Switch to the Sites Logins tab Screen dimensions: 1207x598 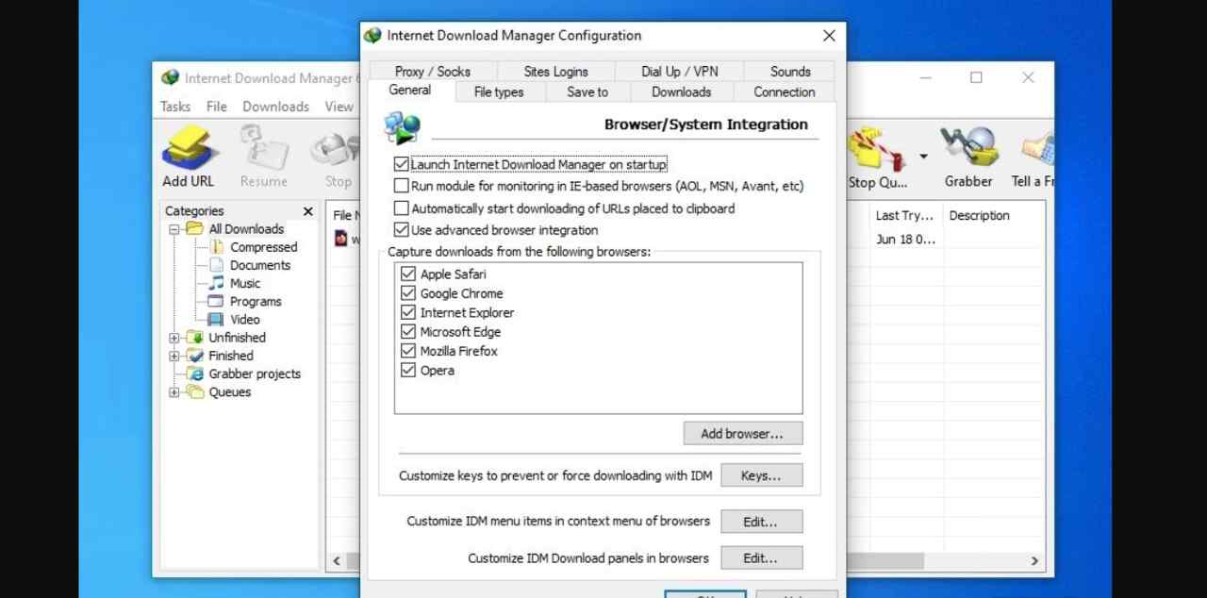click(x=555, y=71)
